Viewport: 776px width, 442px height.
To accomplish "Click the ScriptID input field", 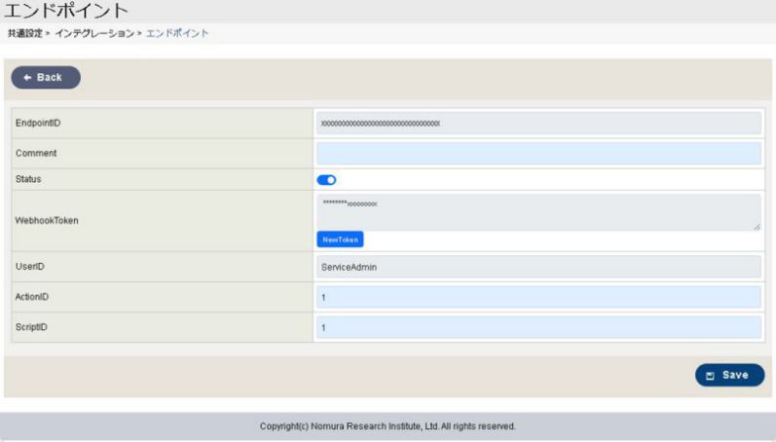I will point(538,328).
